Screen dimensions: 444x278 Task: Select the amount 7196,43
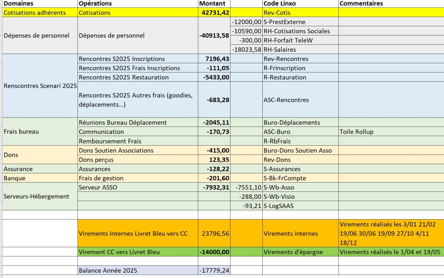pyautogui.click(x=214, y=59)
